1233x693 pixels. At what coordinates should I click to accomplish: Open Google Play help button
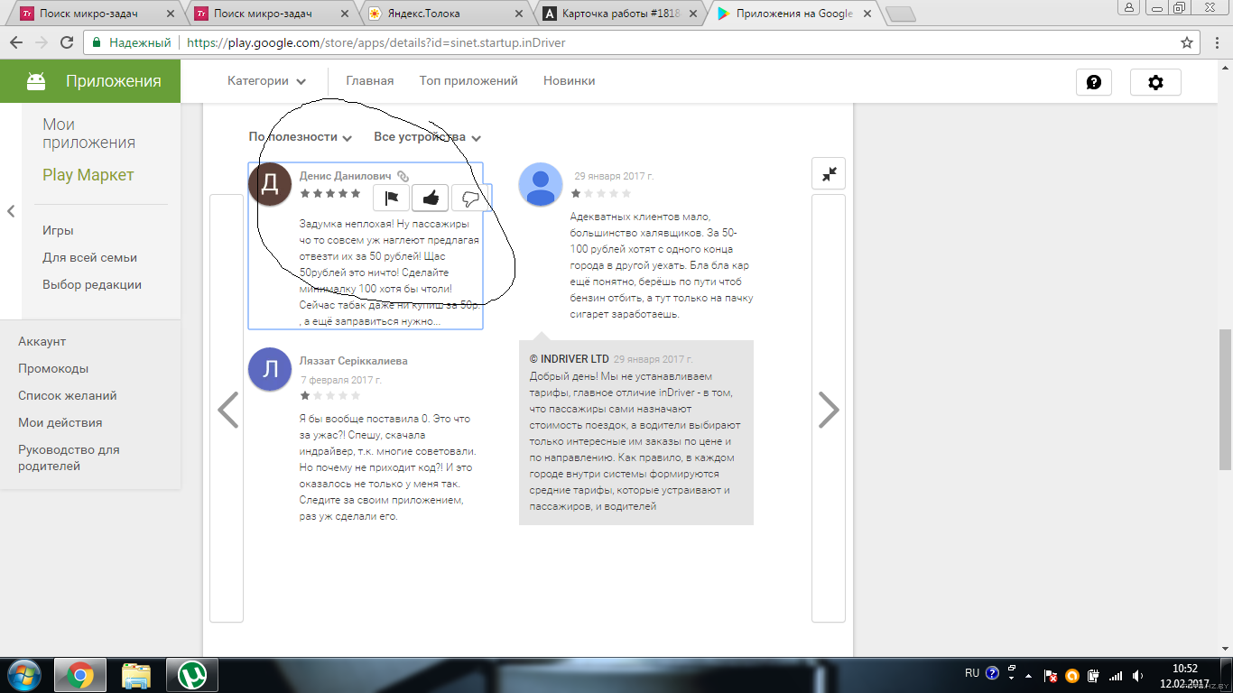click(1094, 82)
